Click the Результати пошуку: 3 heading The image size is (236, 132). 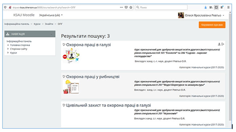(x=85, y=36)
